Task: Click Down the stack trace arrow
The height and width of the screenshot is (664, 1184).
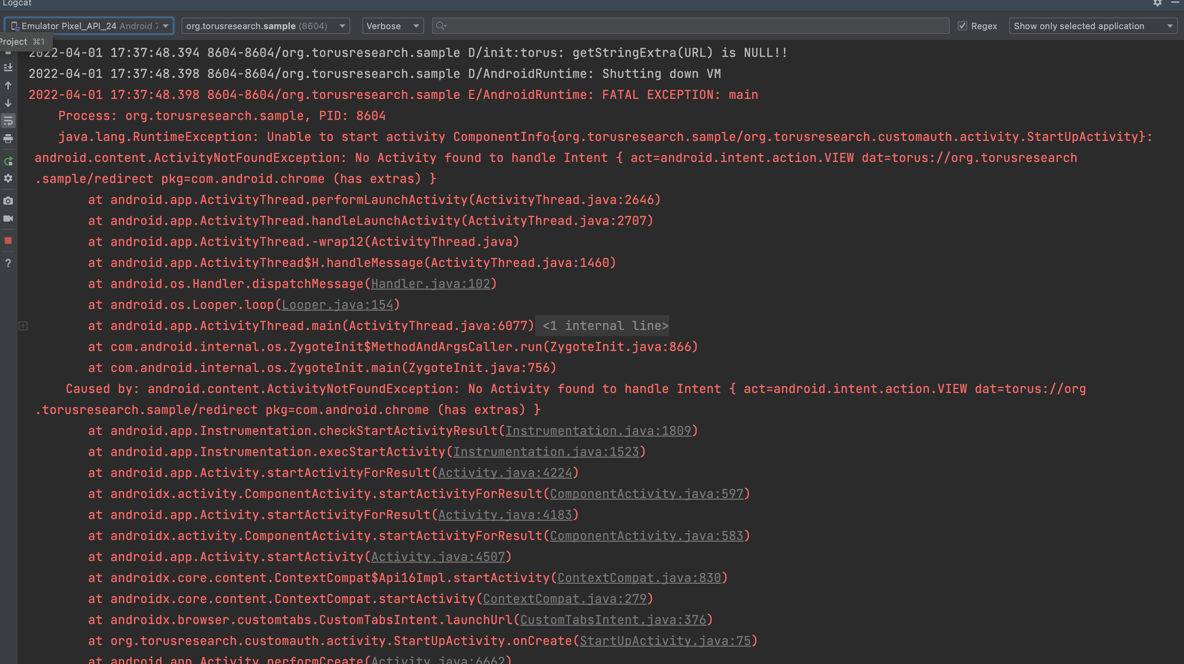Action: point(8,103)
